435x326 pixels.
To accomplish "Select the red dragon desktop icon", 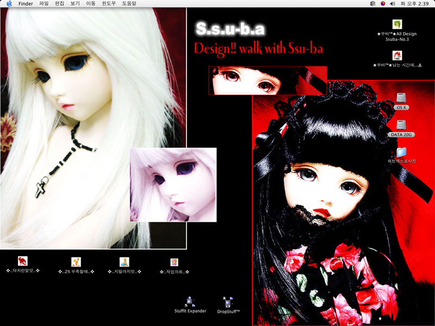I will coord(22,261).
